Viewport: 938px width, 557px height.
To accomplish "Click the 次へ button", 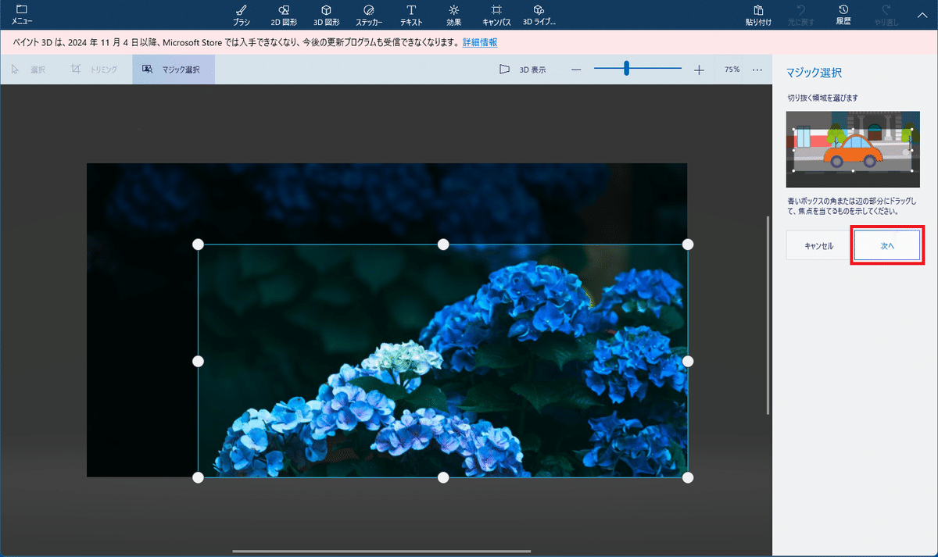I will 887,245.
